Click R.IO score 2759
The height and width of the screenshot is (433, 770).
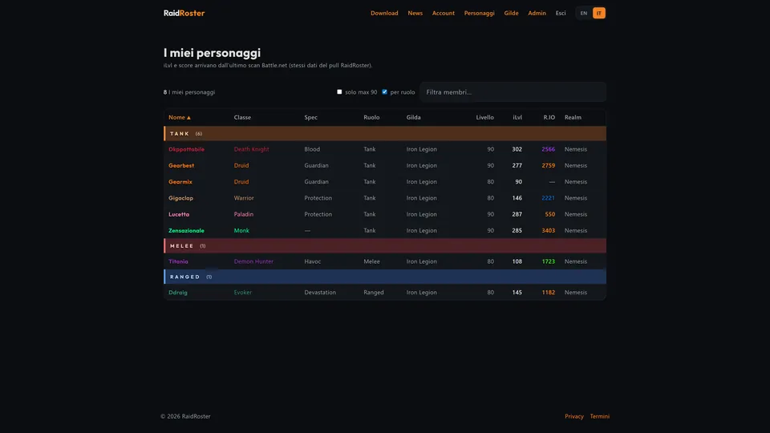tap(548, 165)
